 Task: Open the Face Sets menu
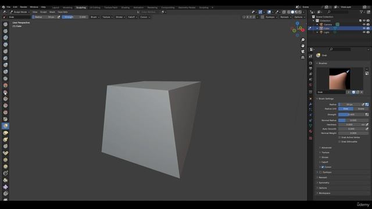[x=63, y=12]
